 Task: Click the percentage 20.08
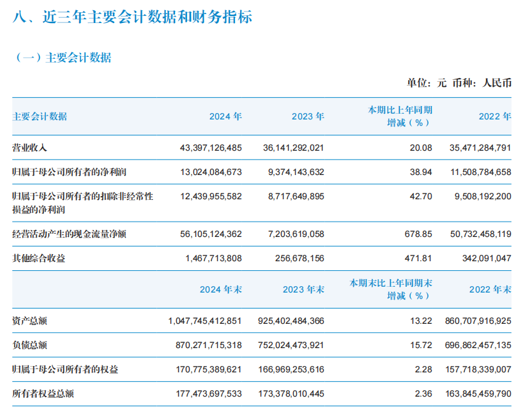point(421,148)
